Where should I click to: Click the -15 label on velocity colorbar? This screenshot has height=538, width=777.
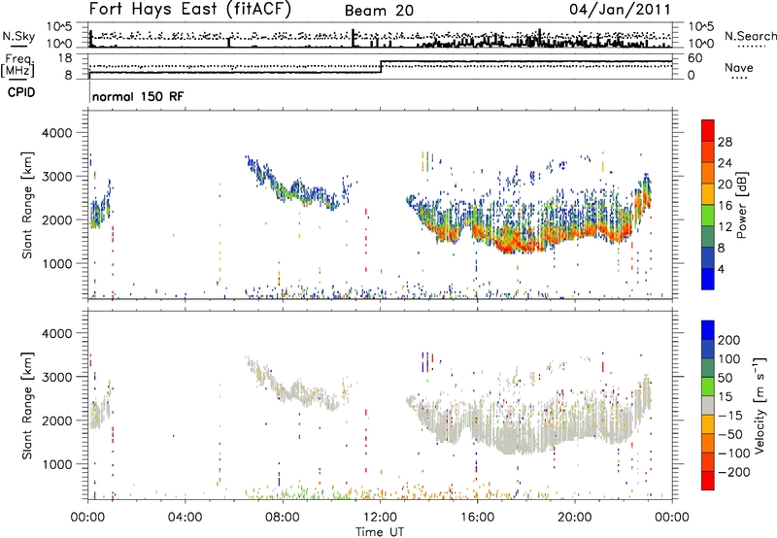tap(729, 415)
